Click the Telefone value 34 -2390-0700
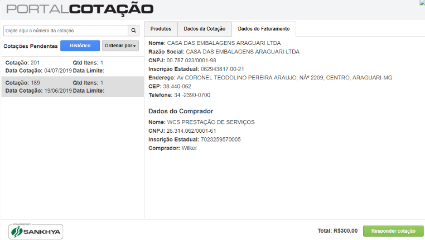The width and height of the screenshot is (425, 240). click(192, 95)
